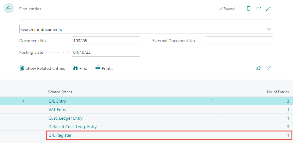Expand page to full view icon
293x143 pixels.
pyautogui.click(x=268, y=9)
